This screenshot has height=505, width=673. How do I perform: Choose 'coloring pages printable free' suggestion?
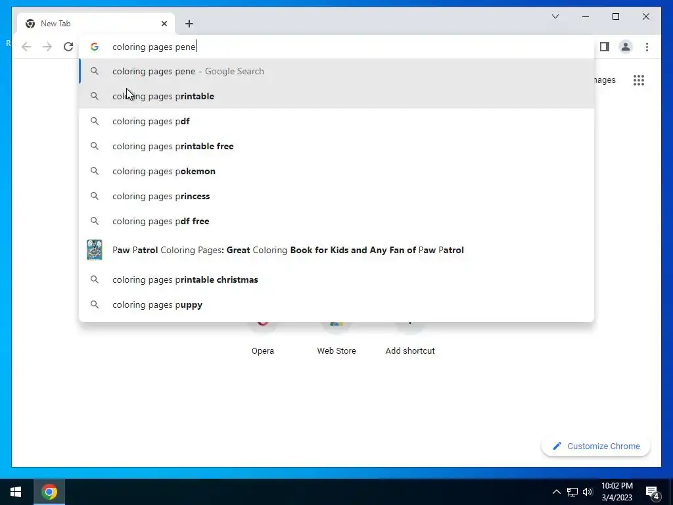(337, 146)
